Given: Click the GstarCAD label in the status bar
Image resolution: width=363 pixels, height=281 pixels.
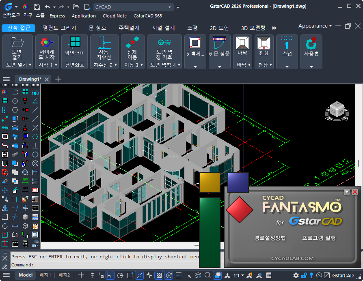Looking at the screenshot, I should click(343, 275).
